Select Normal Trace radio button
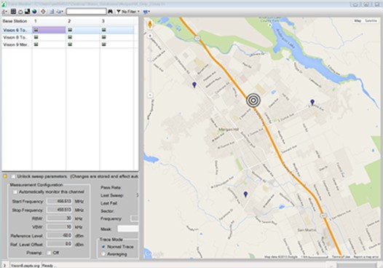 pos(103,247)
